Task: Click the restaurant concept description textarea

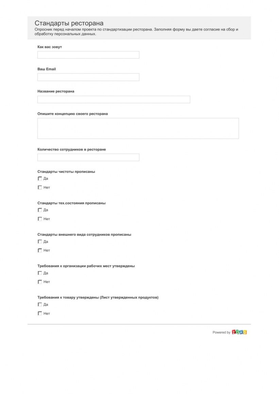Action: [138, 128]
